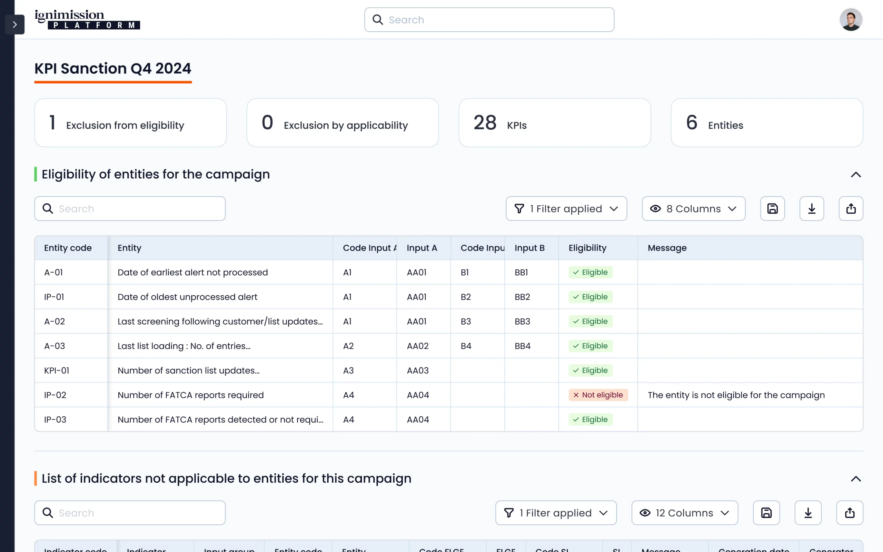Open 12 Columns visibility dropdown
Viewport: 883px width, 552px height.
tap(684, 513)
